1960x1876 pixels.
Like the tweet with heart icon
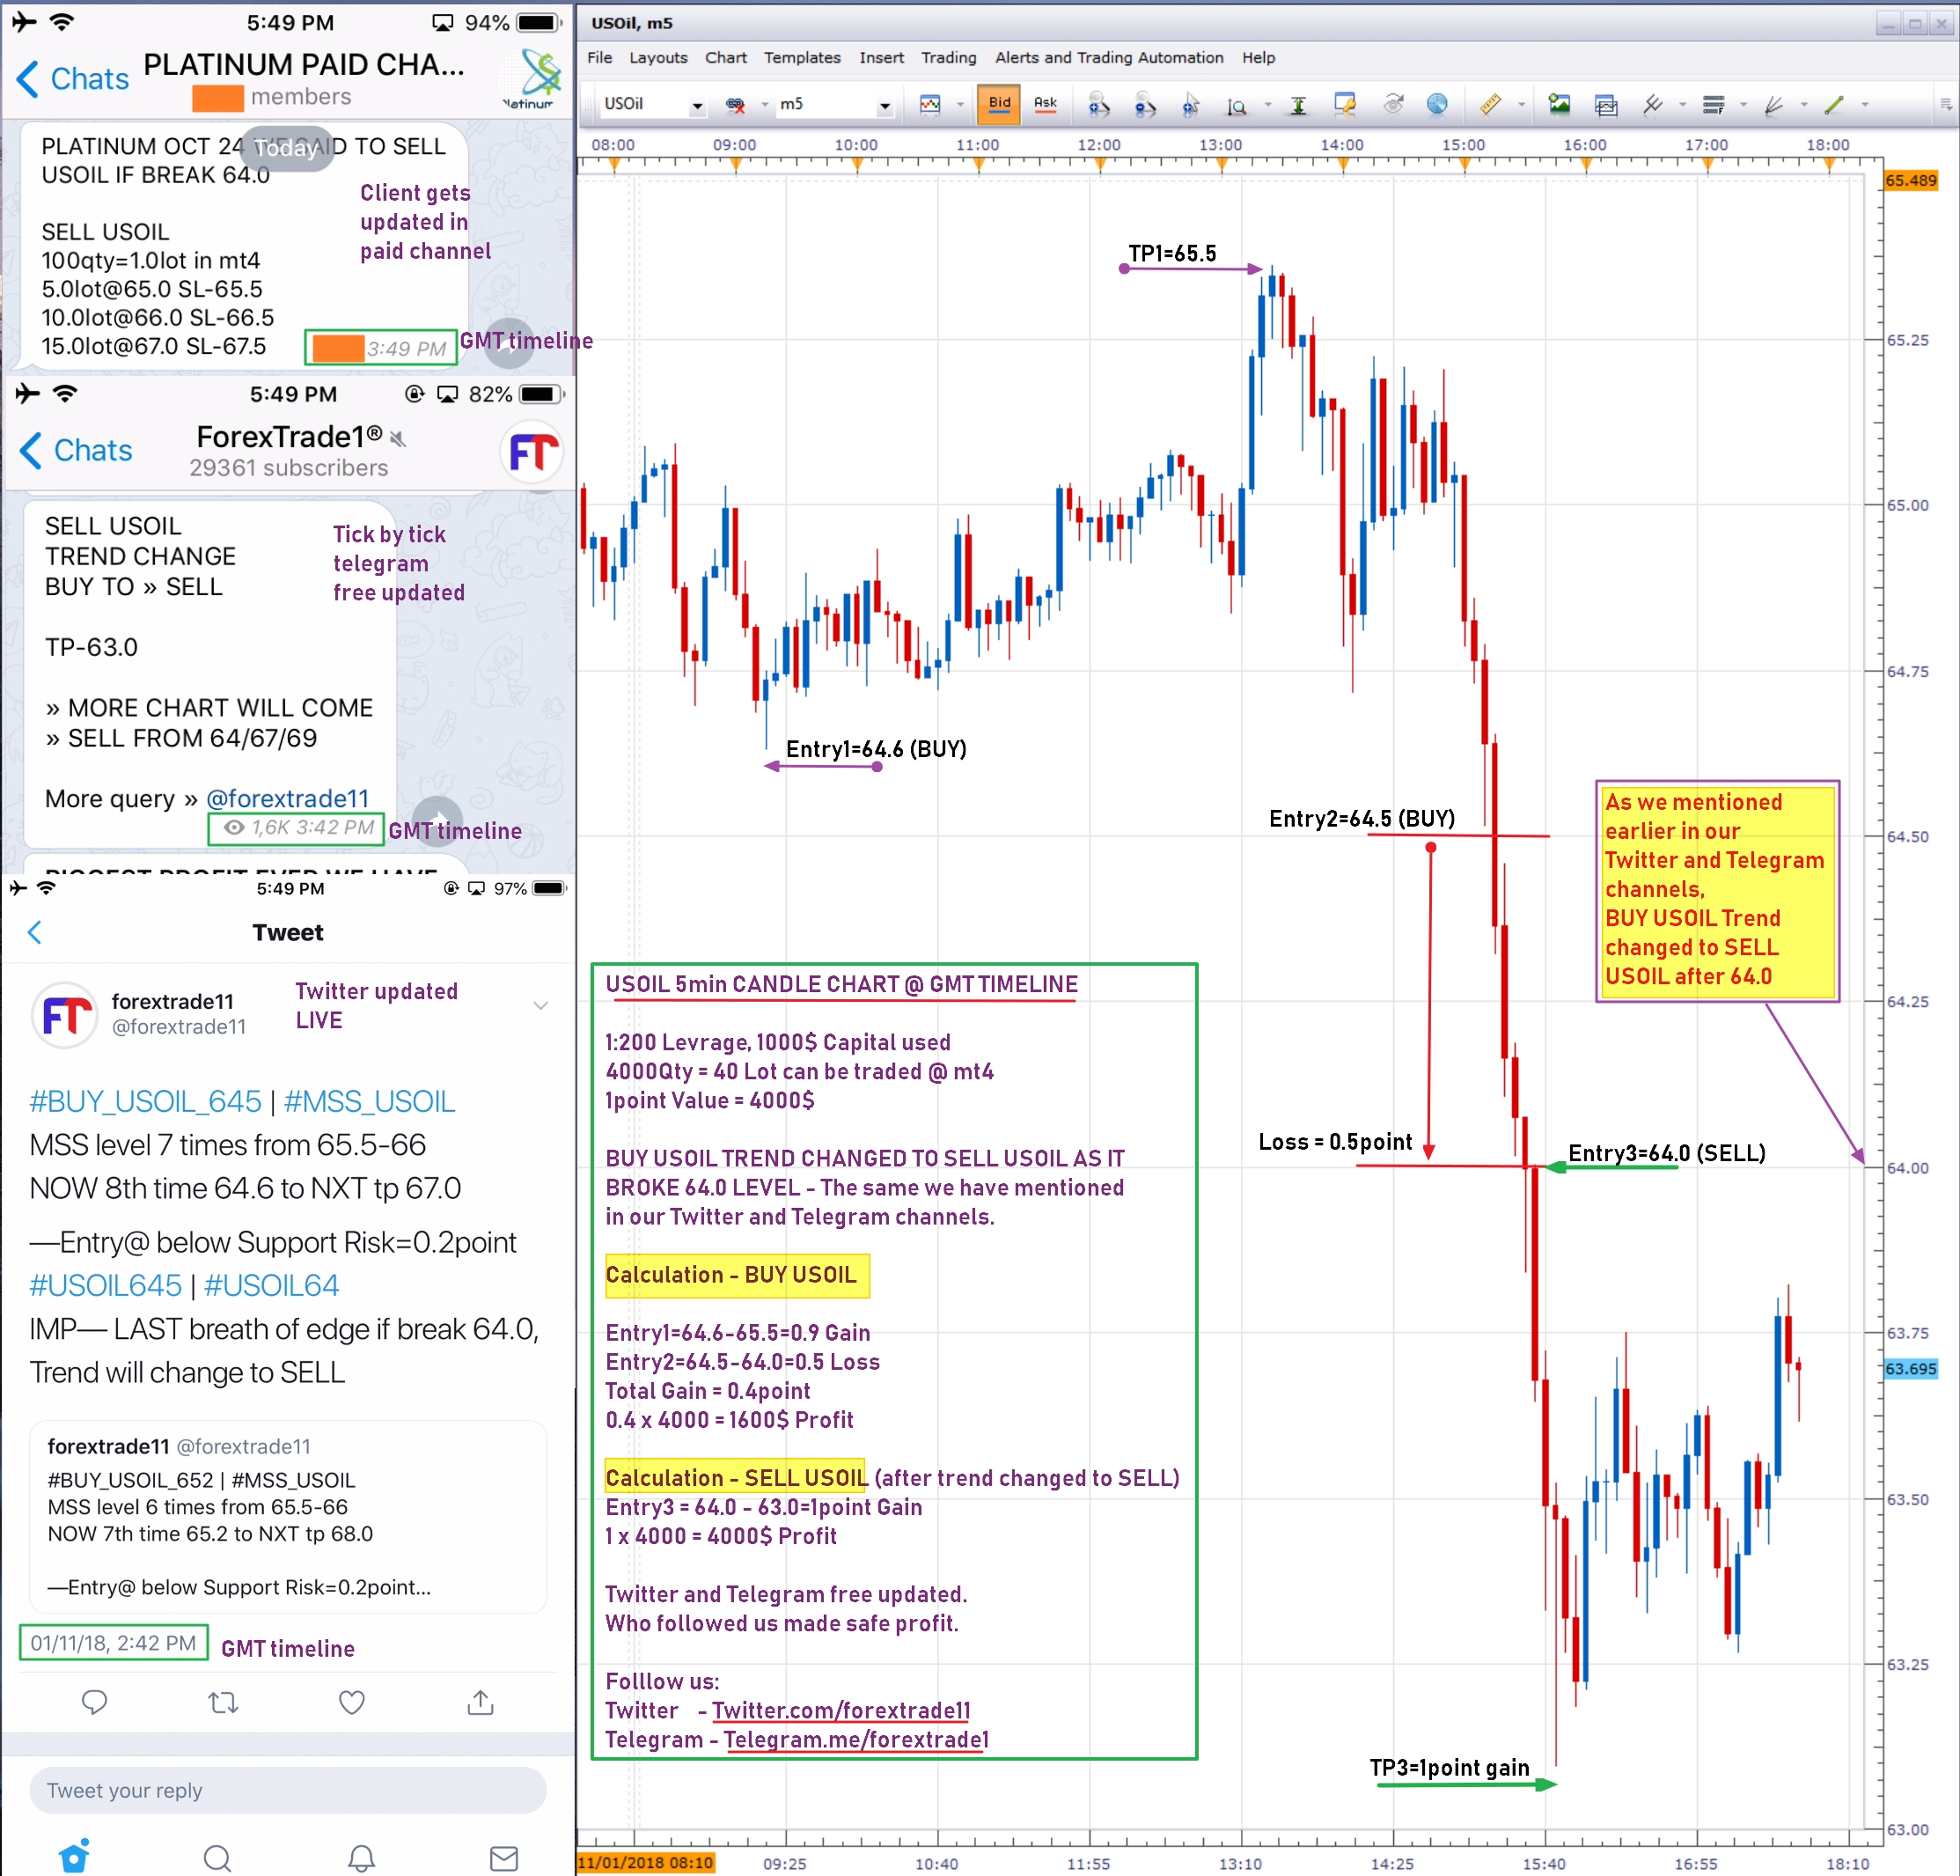pyautogui.click(x=352, y=1702)
